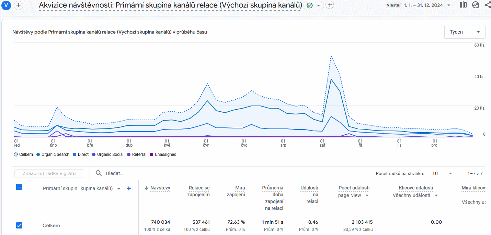491x235 pixels.
Task: Click the plus icon beside report title
Action: click(330, 5)
